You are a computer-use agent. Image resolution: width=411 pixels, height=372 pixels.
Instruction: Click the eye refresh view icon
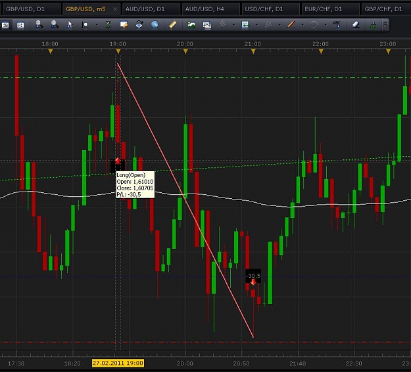[139, 24]
